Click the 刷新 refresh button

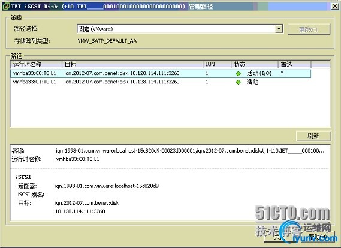(x=313, y=136)
